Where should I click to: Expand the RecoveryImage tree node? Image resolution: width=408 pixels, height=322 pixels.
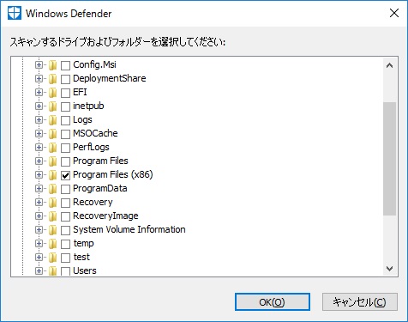(39, 216)
